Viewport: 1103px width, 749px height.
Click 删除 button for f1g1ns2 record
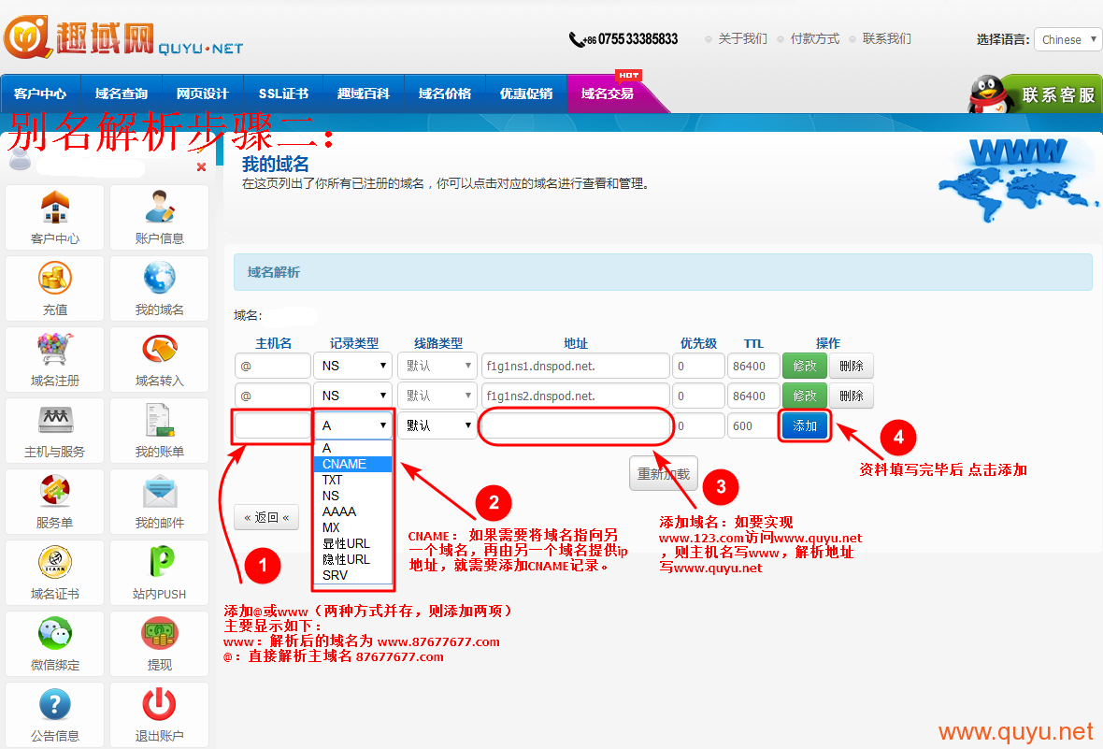click(852, 396)
